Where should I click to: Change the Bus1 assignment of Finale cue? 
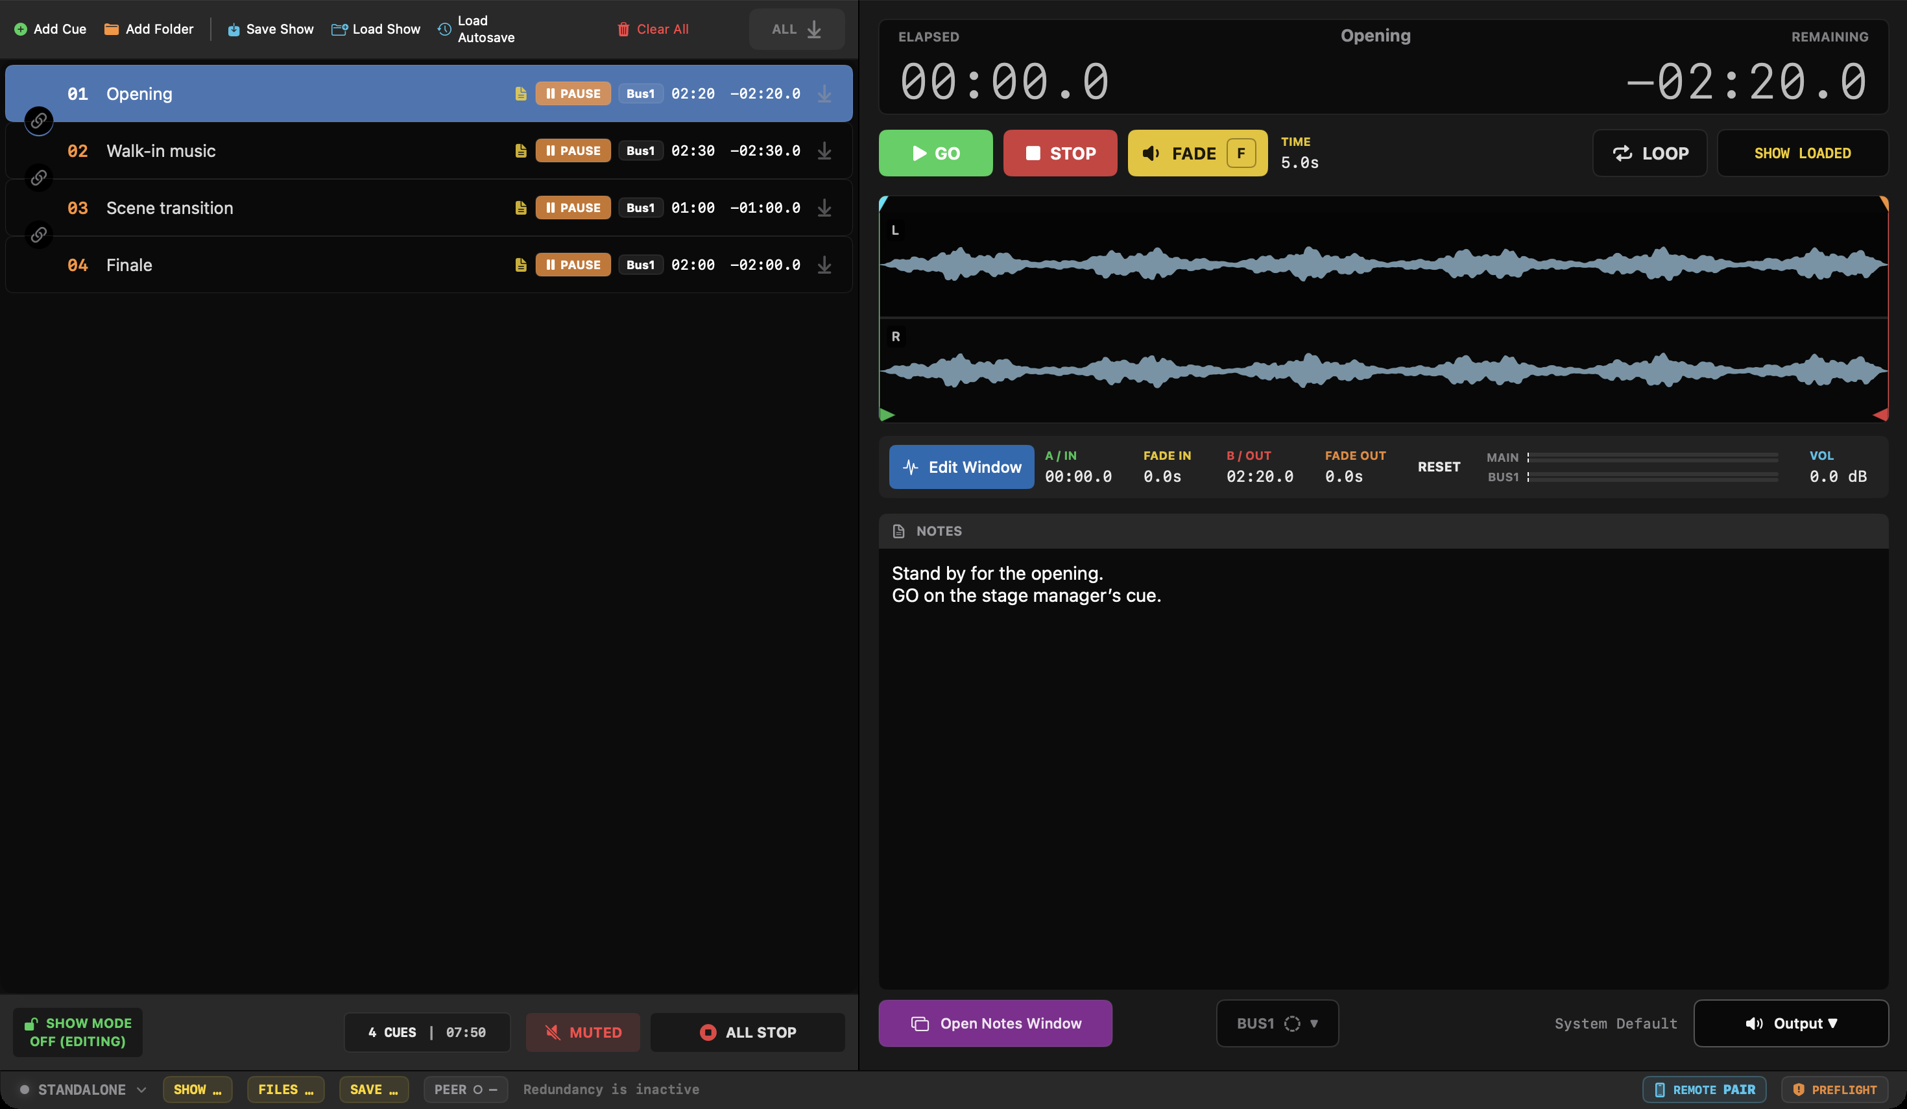pos(640,265)
